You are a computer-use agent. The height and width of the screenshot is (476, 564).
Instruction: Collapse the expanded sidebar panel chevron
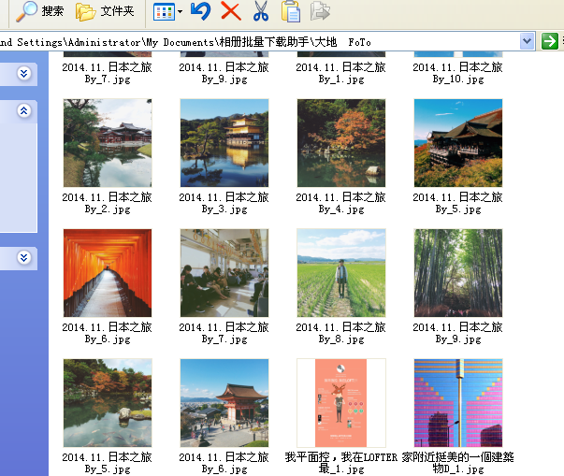click(x=24, y=110)
